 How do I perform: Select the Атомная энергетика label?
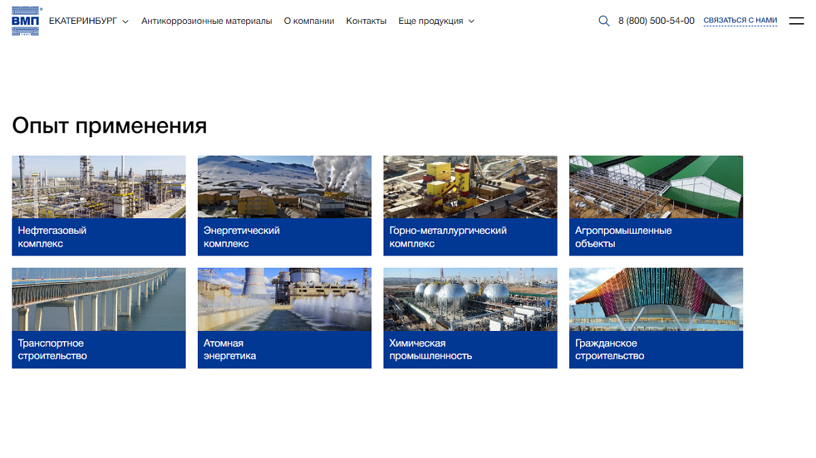pos(230,349)
